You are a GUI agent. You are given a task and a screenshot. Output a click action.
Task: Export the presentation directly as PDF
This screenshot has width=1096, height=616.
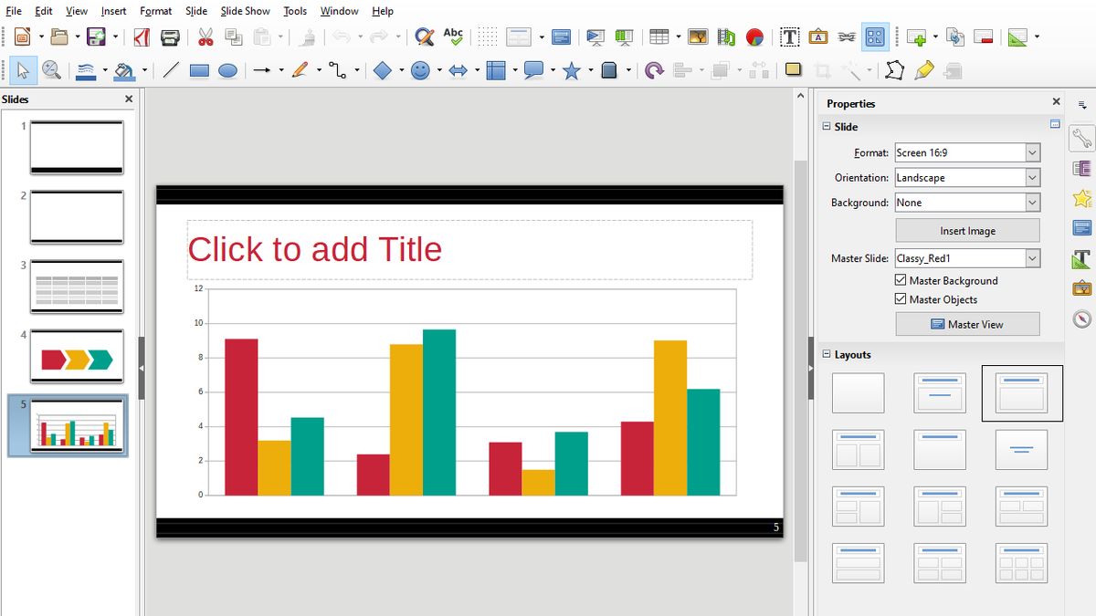tap(142, 37)
